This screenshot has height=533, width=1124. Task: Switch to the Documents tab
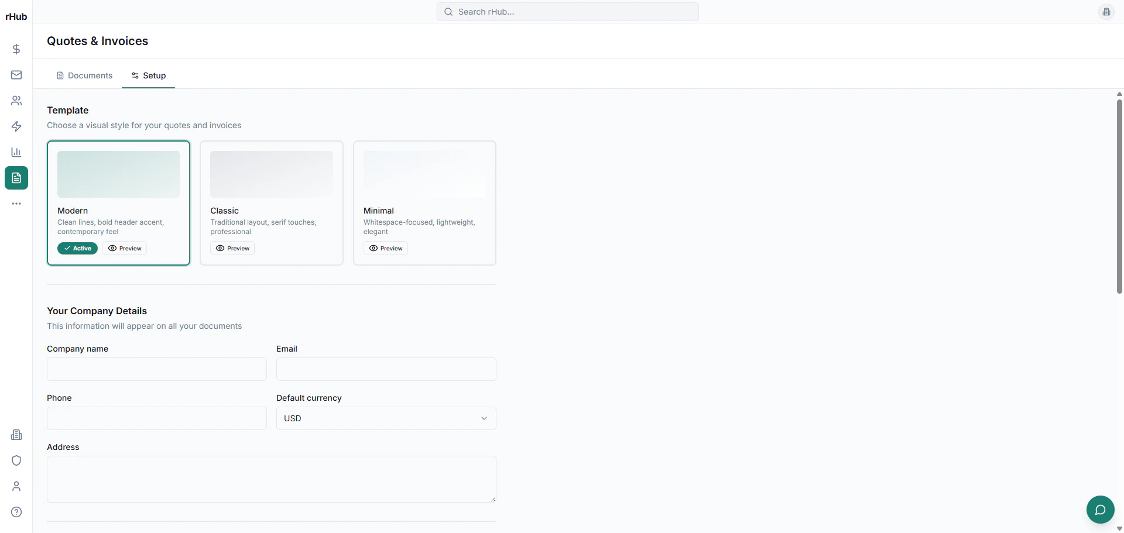[x=84, y=75]
